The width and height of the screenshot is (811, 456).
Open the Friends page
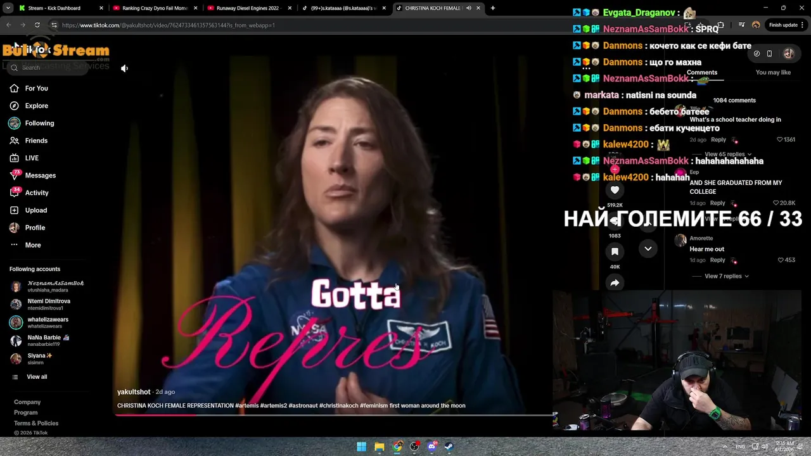pyautogui.click(x=29, y=141)
